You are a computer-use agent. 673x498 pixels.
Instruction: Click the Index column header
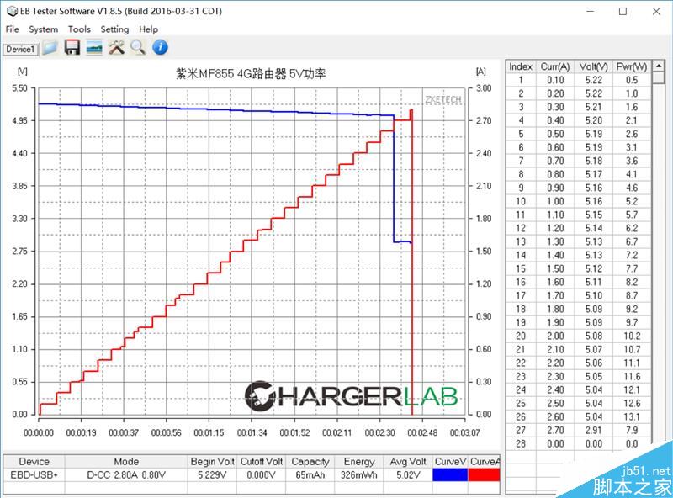coord(521,66)
